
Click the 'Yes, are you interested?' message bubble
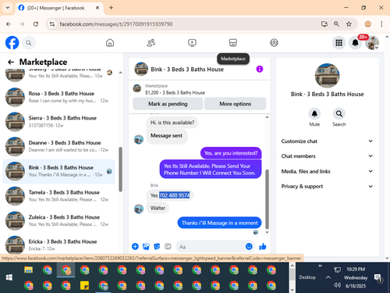pyautogui.click(x=231, y=153)
